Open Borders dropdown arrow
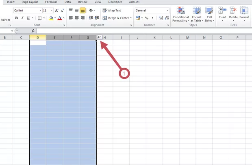Image resolution: width=252 pixels, height=165 pixels. coord(44,18)
